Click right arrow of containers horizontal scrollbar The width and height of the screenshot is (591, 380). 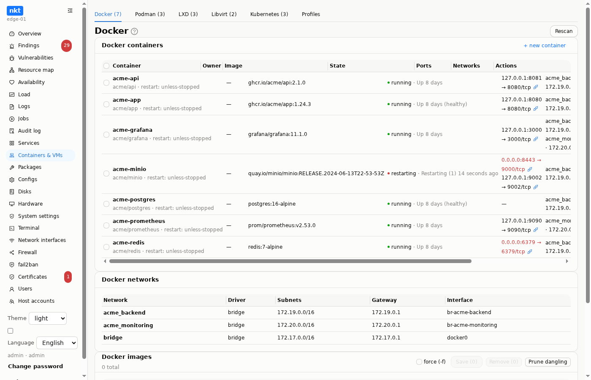[x=567, y=261]
